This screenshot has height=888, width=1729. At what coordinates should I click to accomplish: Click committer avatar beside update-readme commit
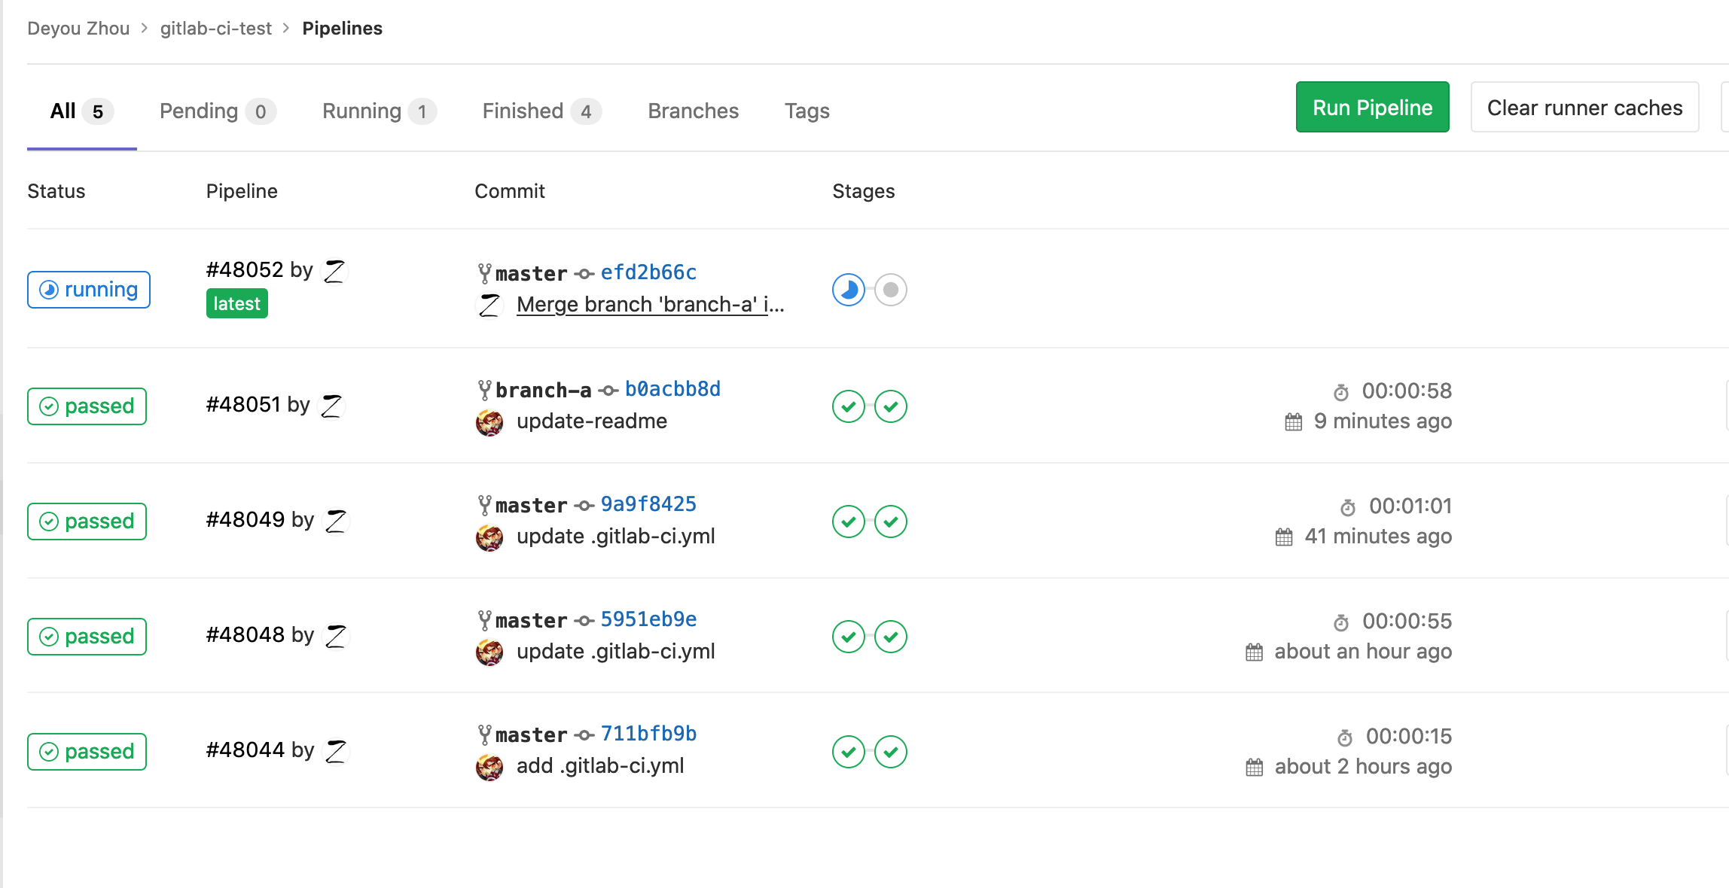pyautogui.click(x=489, y=422)
